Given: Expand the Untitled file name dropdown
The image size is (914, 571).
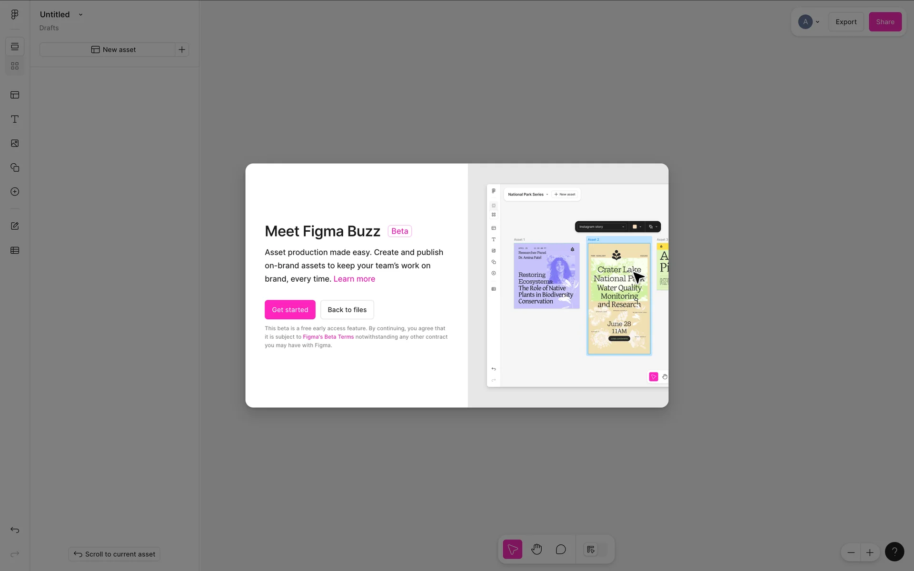Looking at the screenshot, I should [80, 15].
